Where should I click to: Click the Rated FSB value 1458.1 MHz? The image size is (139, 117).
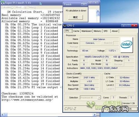pyautogui.click(x=89, y=89)
